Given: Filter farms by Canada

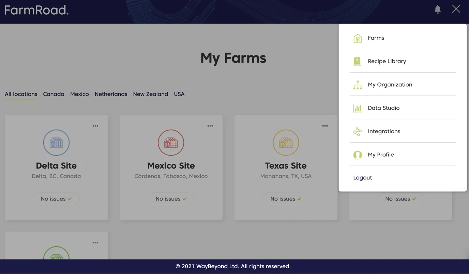Looking at the screenshot, I should click(54, 94).
